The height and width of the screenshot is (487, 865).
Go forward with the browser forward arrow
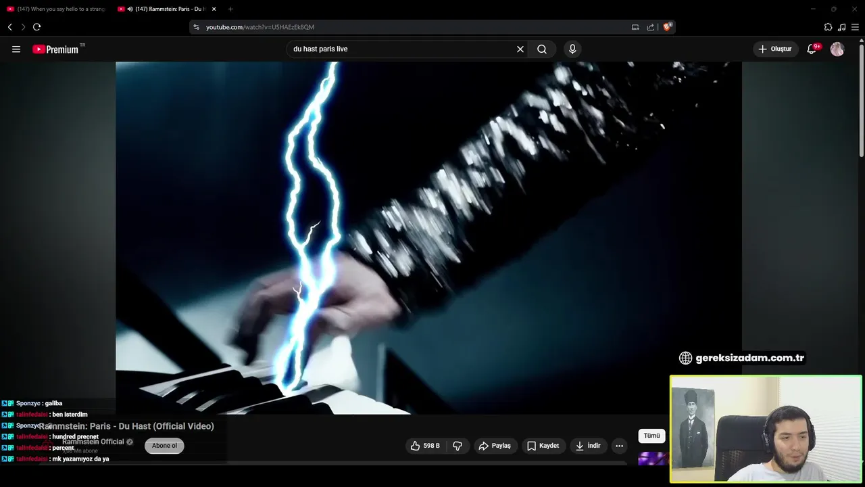click(x=23, y=27)
